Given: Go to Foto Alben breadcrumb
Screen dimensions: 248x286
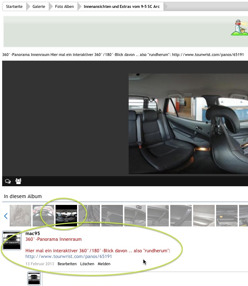Looking at the screenshot, I should [x=64, y=6].
